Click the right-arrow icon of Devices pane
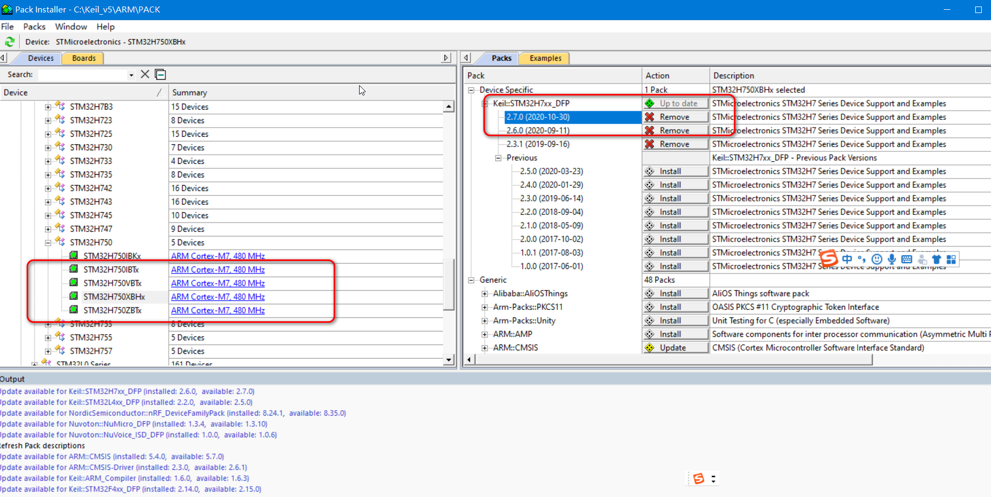 [446, 58]
